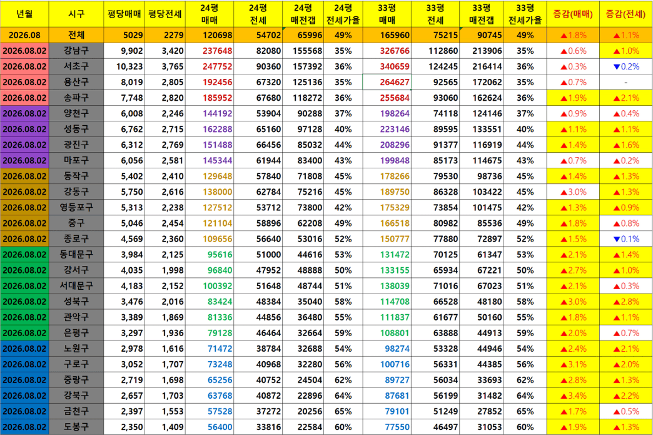This screenshot has height=435, width=653.
Task: Select the 용산구 district cell
Action: point(76,83)
